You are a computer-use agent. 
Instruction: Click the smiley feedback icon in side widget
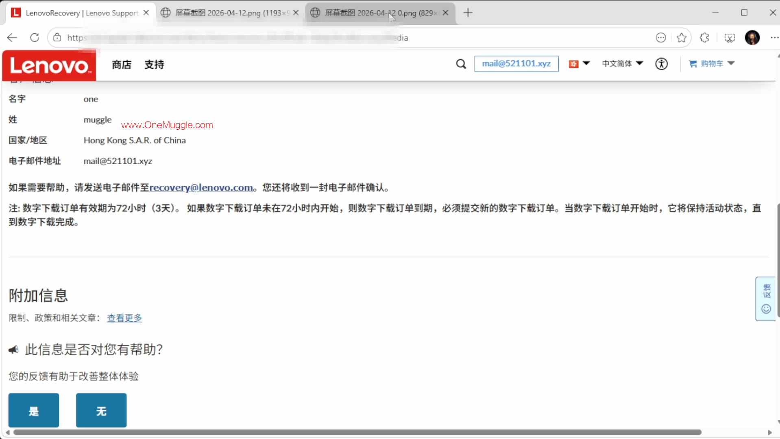coord(766,309)
